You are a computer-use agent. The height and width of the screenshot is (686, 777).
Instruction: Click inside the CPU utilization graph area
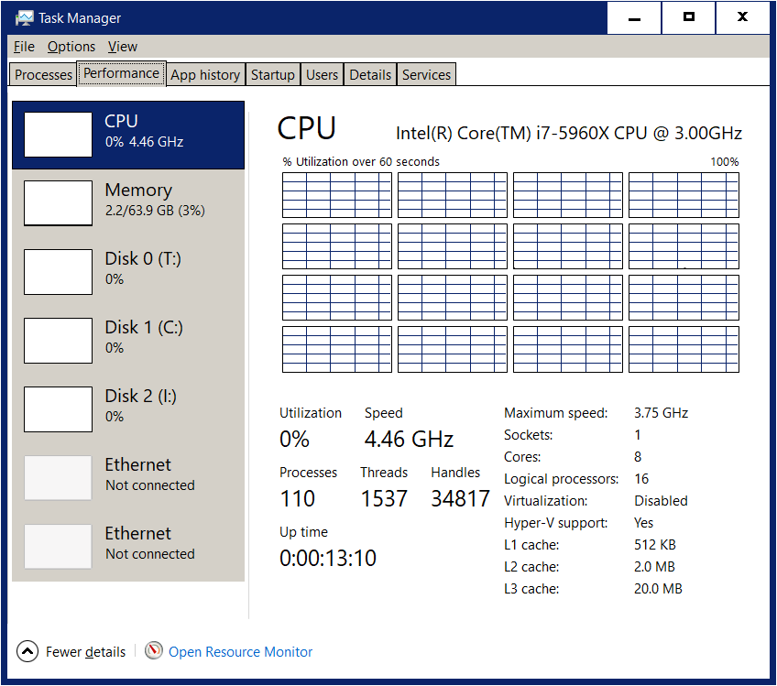pyautogui.click(x=509, y=270)
